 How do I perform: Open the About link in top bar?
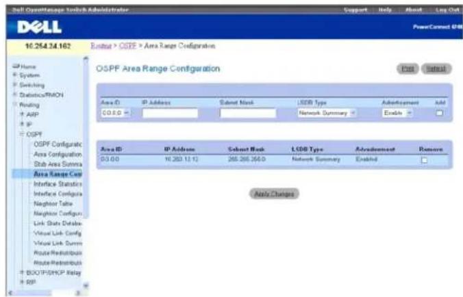pyautogui.click(x=414, y=10)
